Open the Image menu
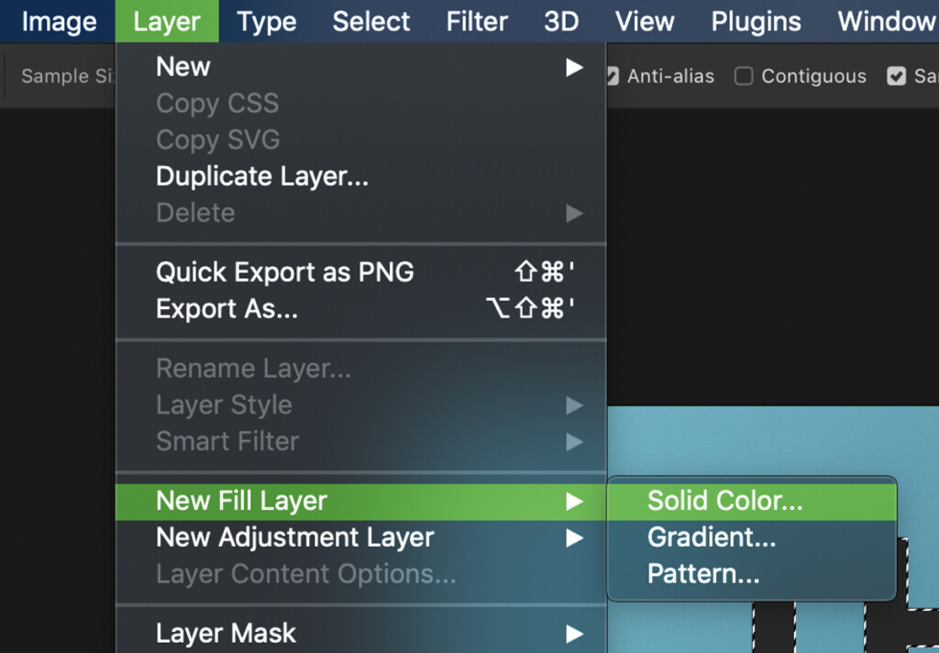The width and height of the screenshot is (939, 653). tap(58, 21)
